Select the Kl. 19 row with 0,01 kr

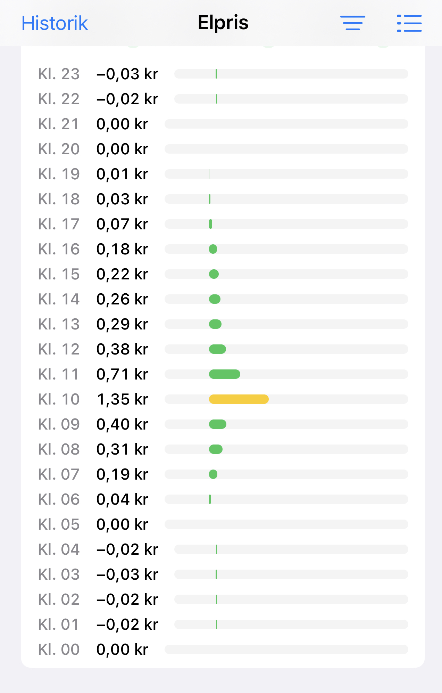click(x=223, y=174)
